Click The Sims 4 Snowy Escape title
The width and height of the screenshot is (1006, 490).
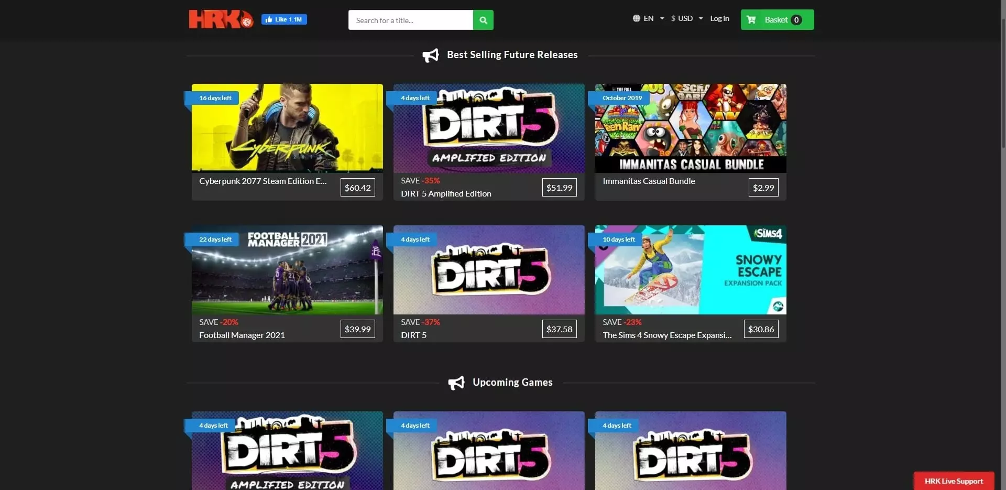pos(667,335)
